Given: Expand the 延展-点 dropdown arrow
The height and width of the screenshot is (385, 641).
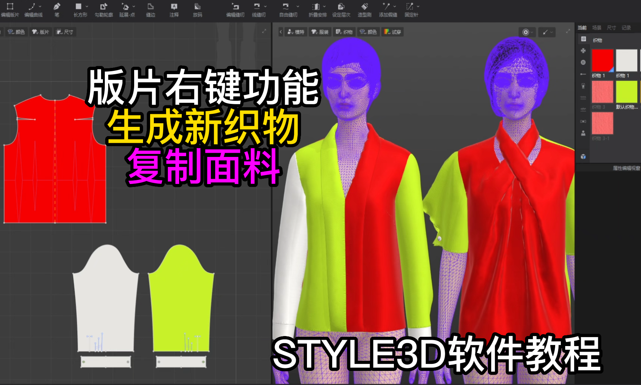Looking at the screenshot, I should 134,6.
